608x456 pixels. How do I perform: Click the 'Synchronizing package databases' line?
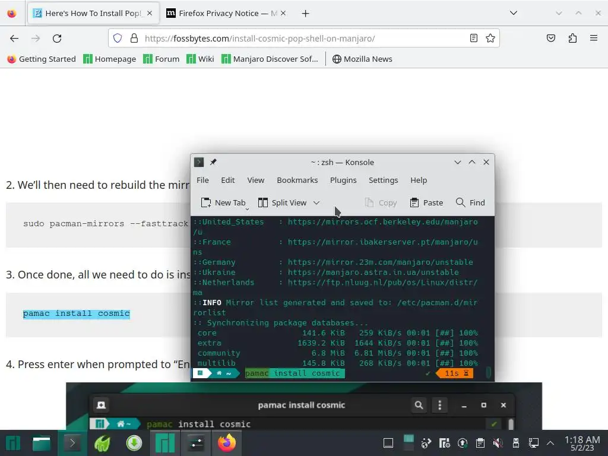pos(281,323)
